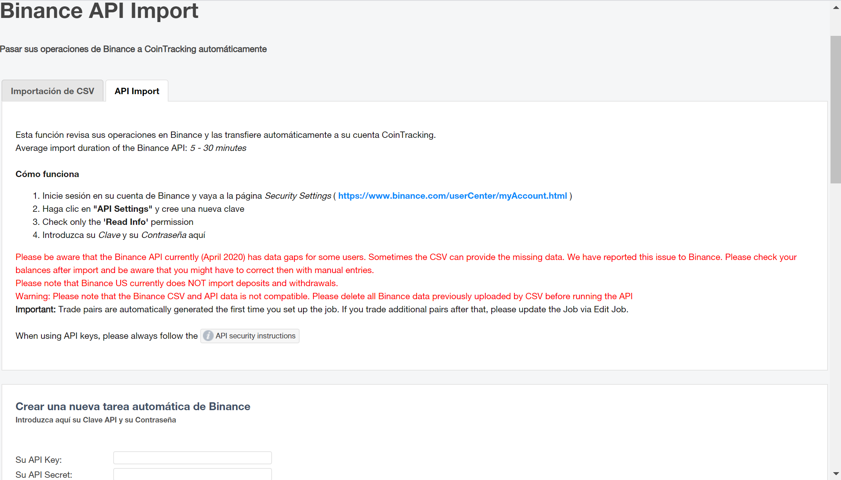Click the scrollbar down arrow
Screen dimensions: 841x480
pos(836,474)
